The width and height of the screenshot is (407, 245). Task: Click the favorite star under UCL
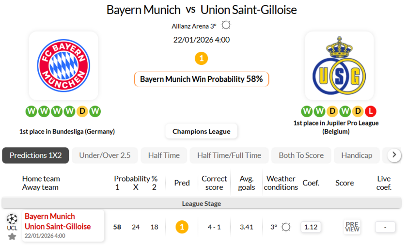tap(12, 236)
